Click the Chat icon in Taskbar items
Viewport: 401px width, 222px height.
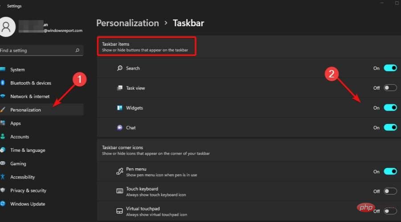pyautogui.click(x=120, y=127)
